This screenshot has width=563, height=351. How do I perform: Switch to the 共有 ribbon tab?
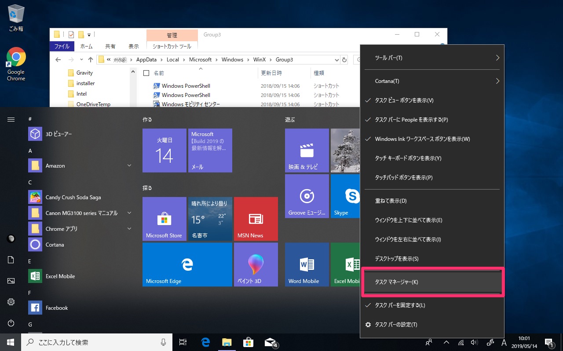(x=110, y=46)
